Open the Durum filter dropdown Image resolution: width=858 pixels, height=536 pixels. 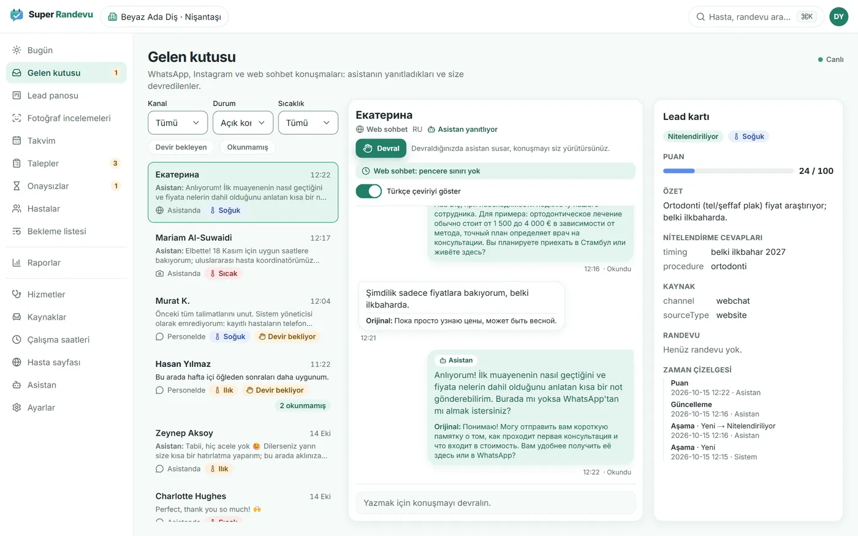[x=243, y=123]
